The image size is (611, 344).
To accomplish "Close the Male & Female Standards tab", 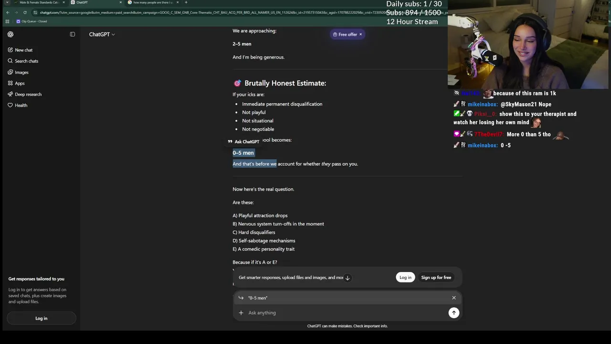I will [x=63, y=2].
